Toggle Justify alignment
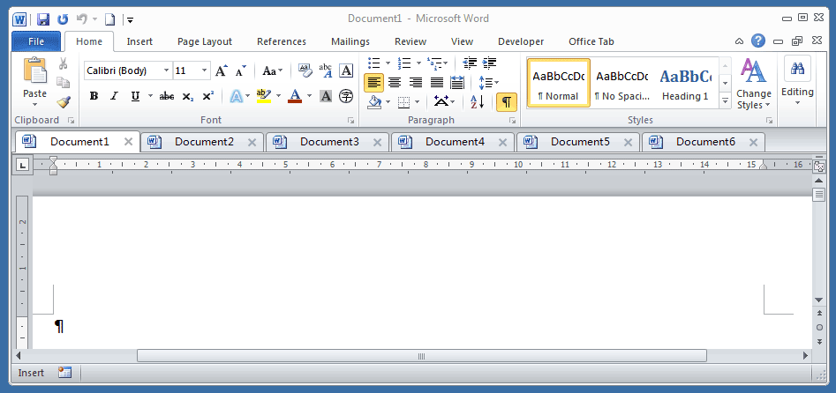836x393 pixels. (437, 83)
